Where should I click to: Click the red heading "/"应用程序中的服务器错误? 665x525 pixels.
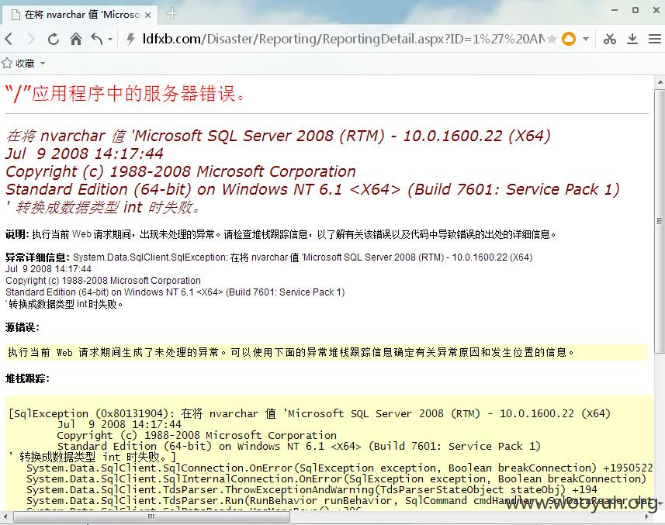point(125,94)
